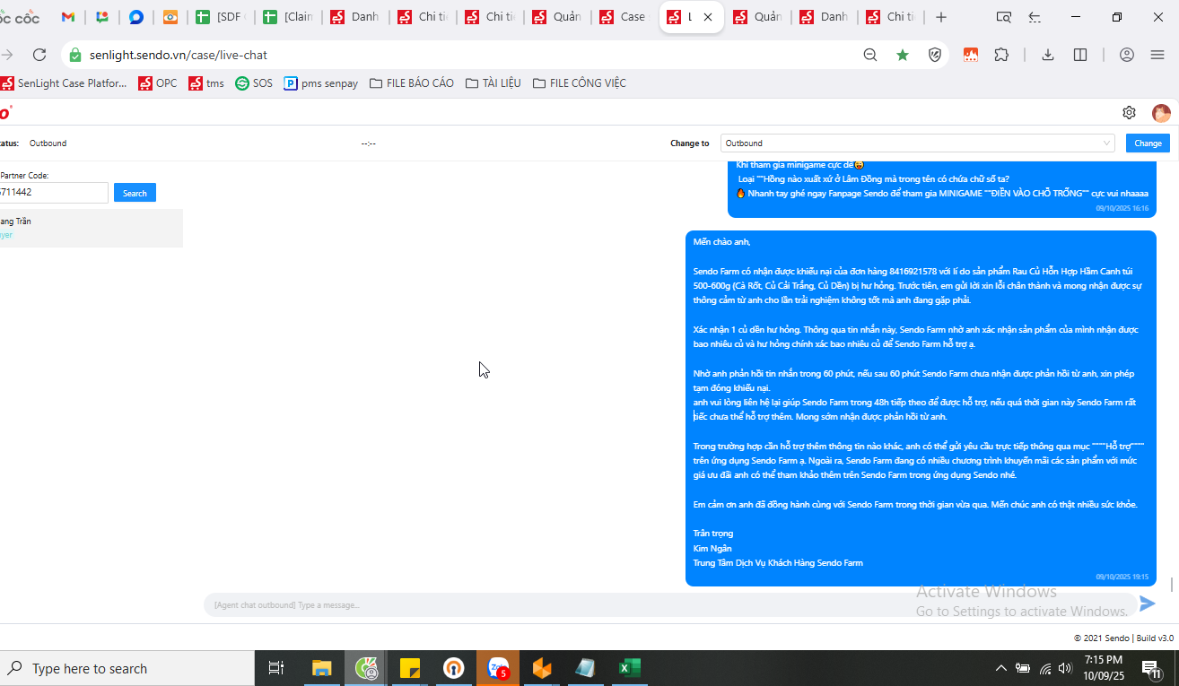The width and height of the screenshot is (1179, 686).
Task: Switch to the "[SDF" spreadsheet tab
Action: 221,17
